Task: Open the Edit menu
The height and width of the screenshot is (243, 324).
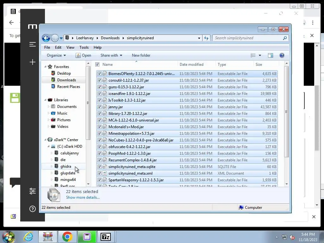Action: coord(58,47)
